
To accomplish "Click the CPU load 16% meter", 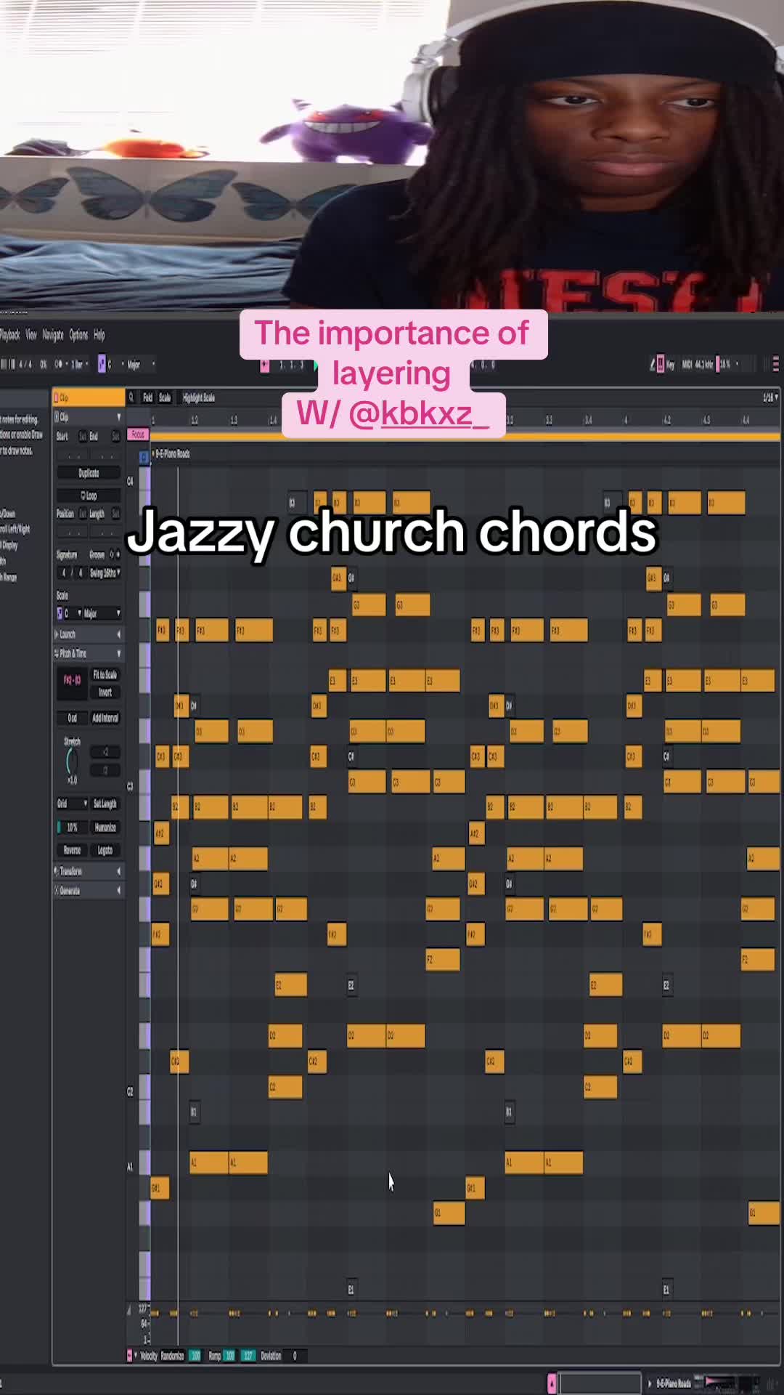I will coord(724,364).
